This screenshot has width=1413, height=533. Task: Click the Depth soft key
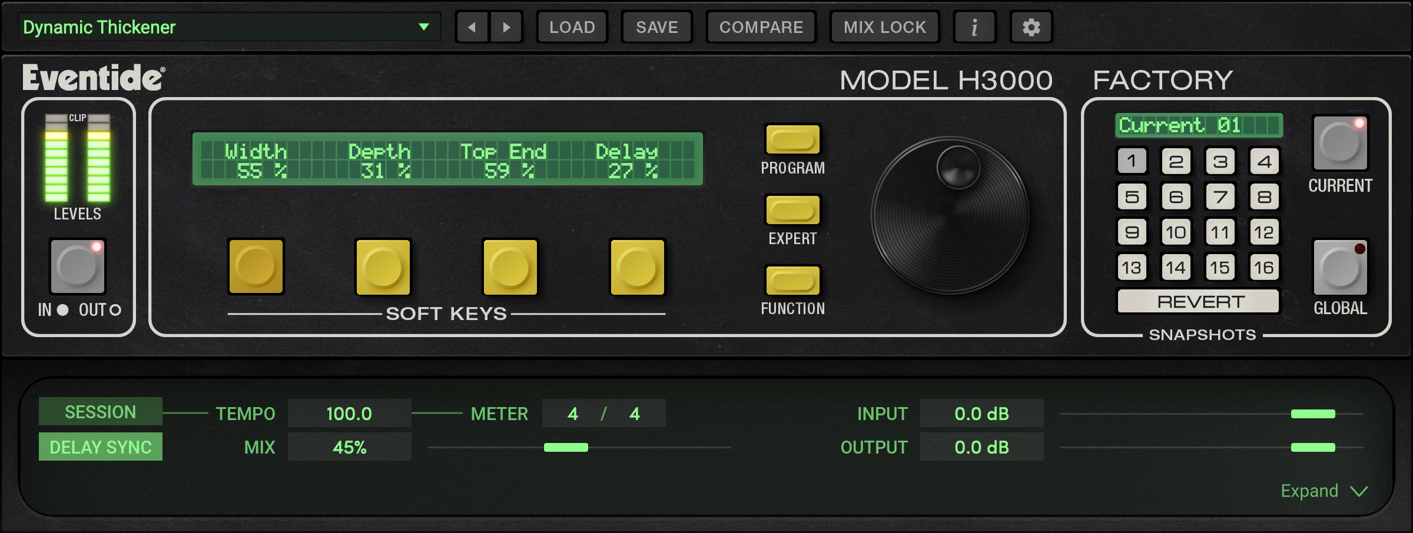click(x=383, y=266)
